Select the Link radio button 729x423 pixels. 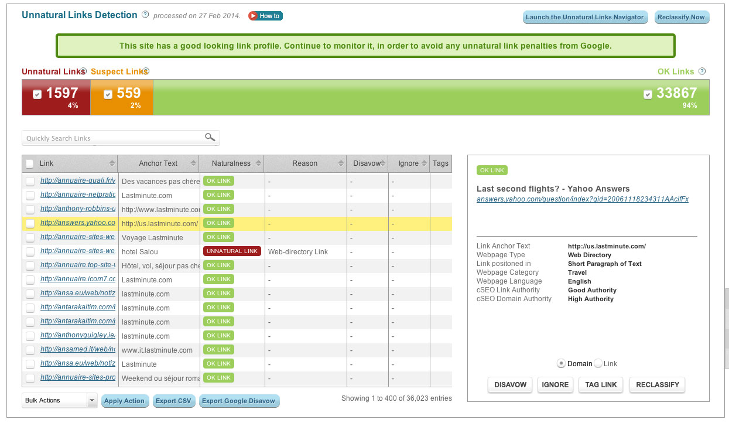point(598,364)
